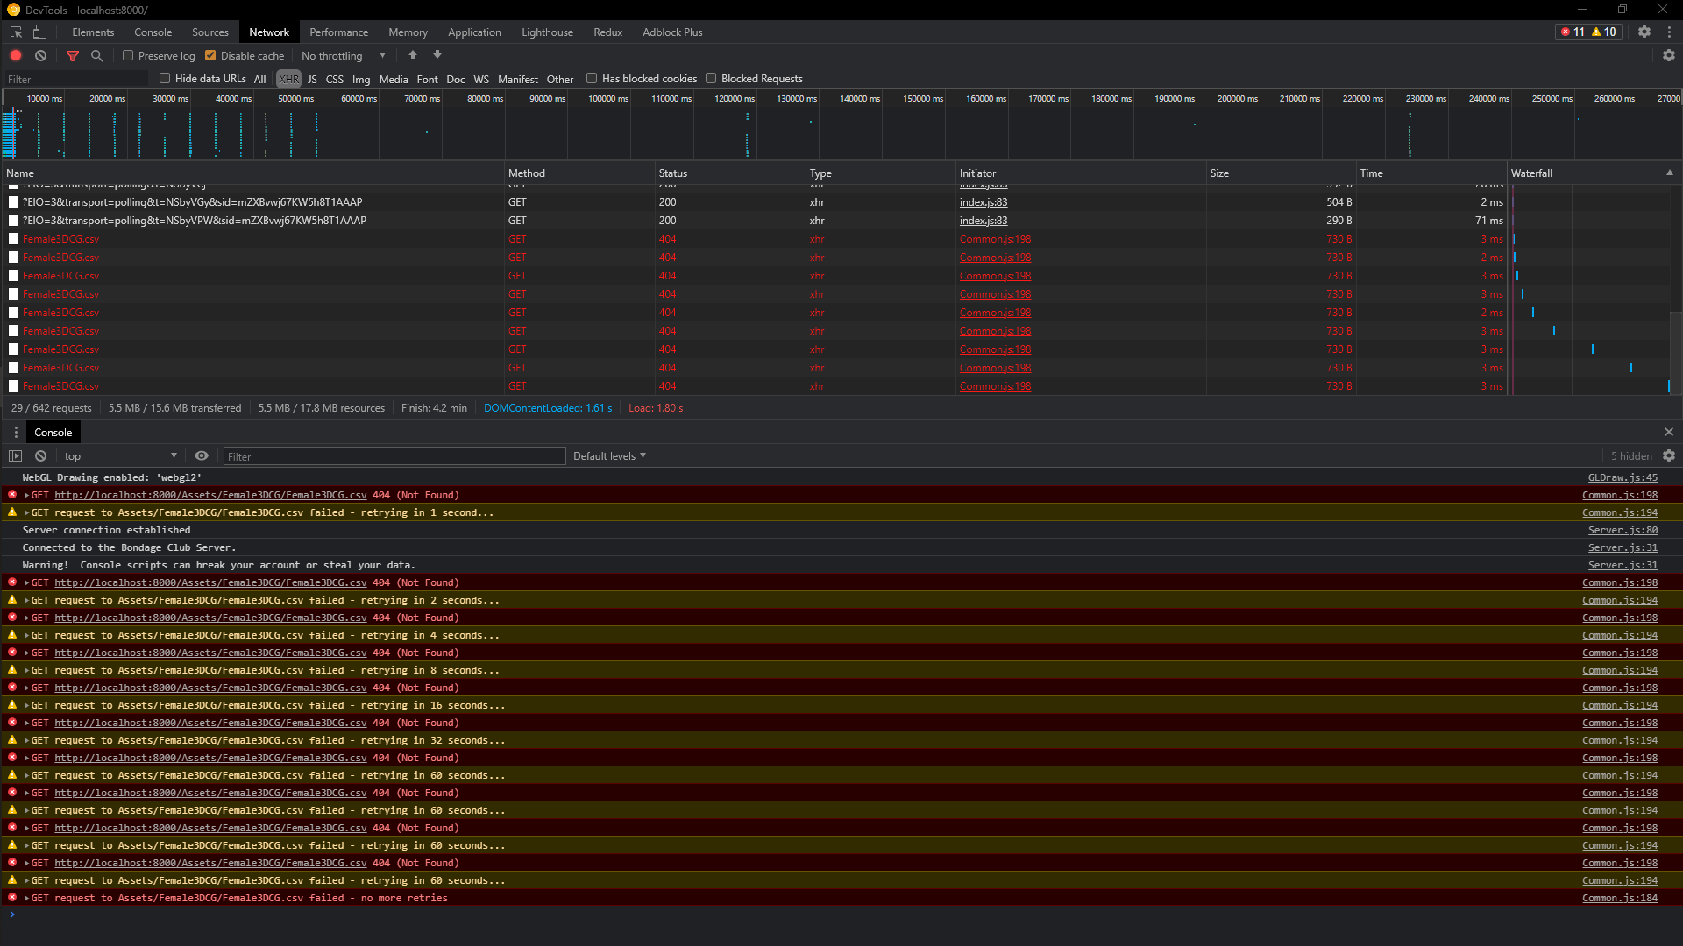Clear the network log

click(40, 55)
